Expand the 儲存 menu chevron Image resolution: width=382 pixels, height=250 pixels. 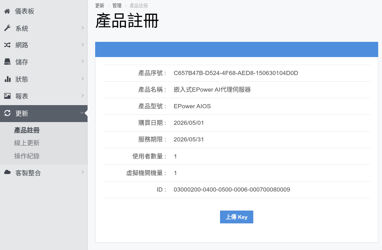pos(83,61)
